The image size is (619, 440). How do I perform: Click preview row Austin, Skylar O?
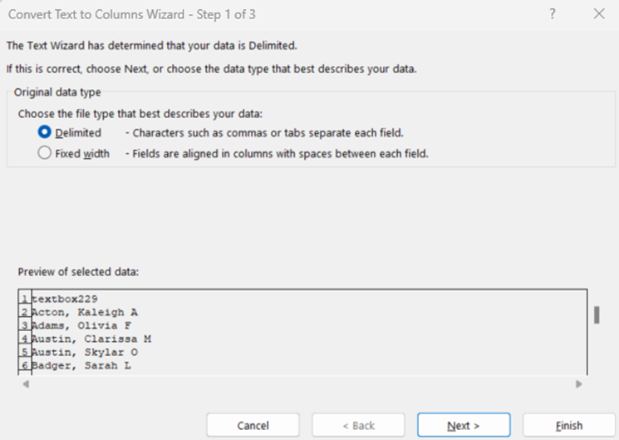[85, 353]
